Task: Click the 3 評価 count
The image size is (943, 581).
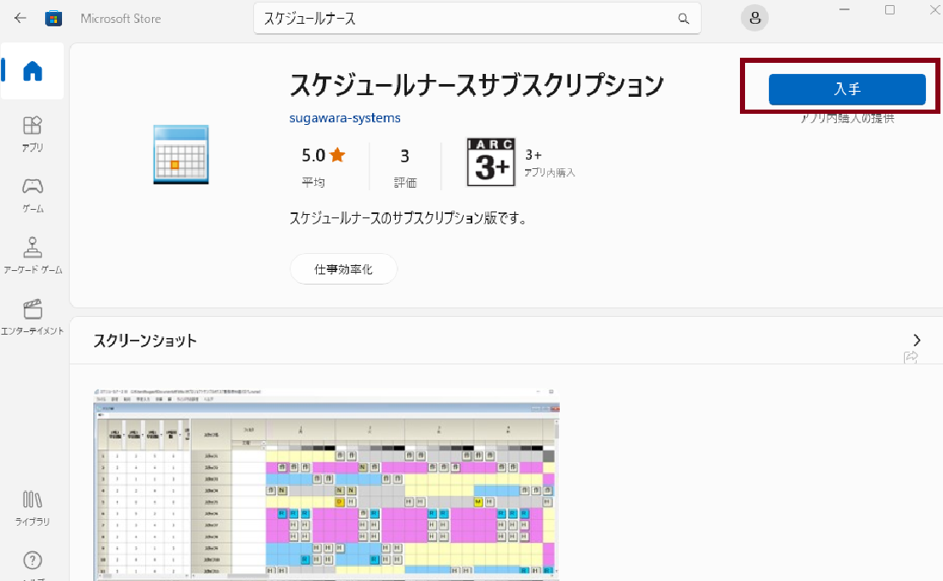Action: tap(404, 168)
